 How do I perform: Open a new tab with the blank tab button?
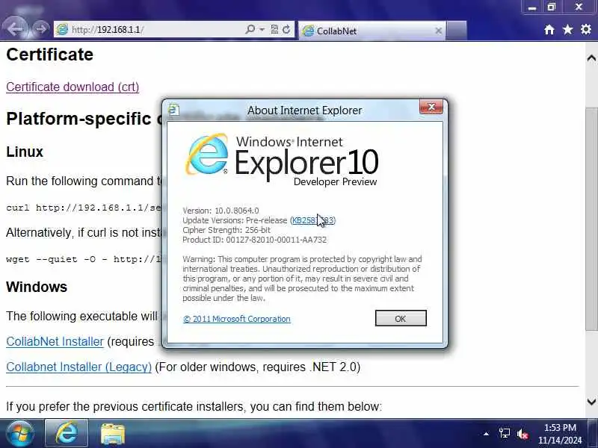click(x=457, y=31)
